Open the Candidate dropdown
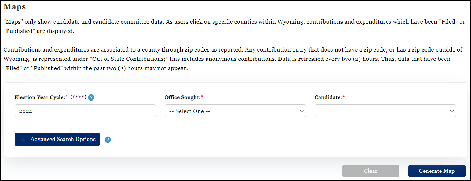 [385, 111]
